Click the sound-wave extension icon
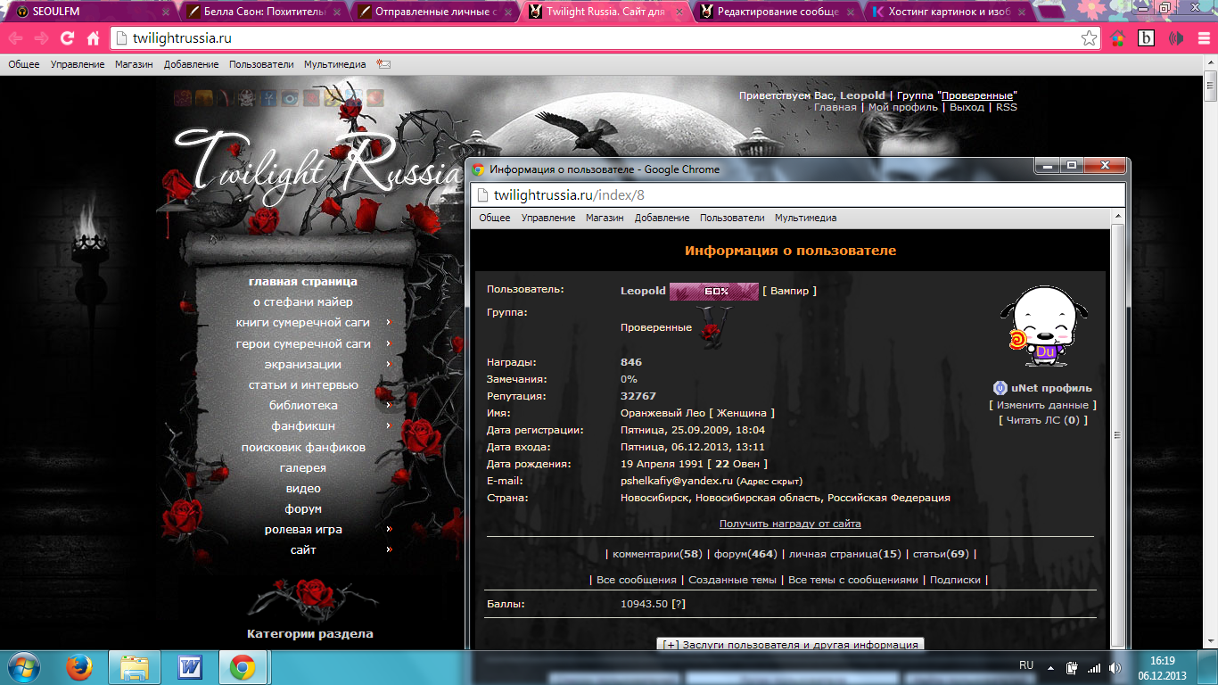Screen dimensions: 1218x685 (x=1176, y=38)
